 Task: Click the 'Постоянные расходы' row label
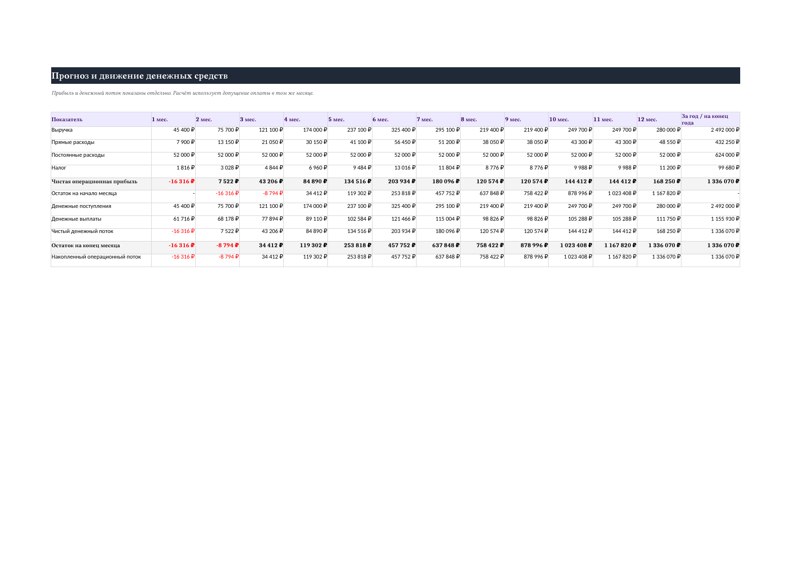coord(78,155)
